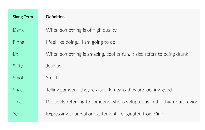Click the word 'Vine' in Yeet definition
The height and width of the screenshot is (130, 205).
(158, 114)
